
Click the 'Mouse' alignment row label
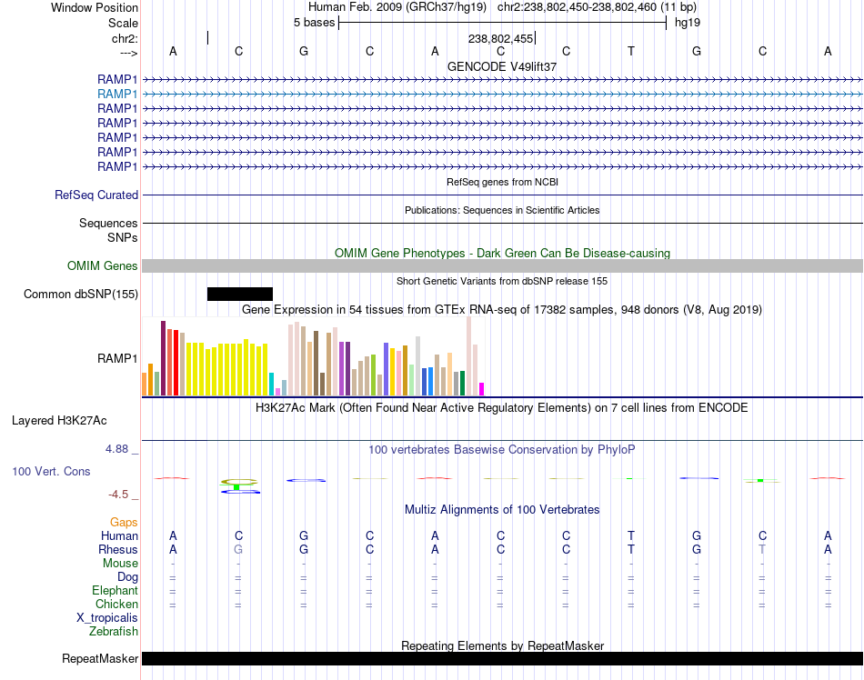click(x=120, y=564)
